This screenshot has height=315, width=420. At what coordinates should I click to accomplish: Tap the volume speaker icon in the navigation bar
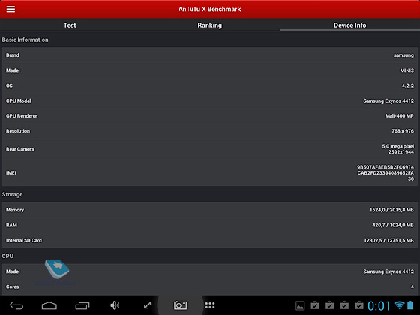[x=115, y=305]
